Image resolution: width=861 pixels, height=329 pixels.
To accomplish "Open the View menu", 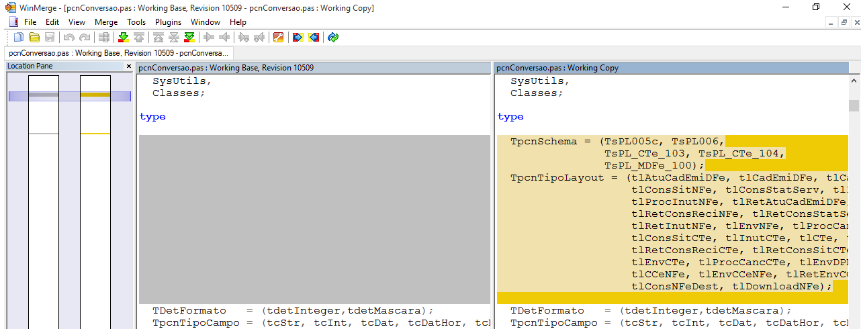I will click(77, 22).
